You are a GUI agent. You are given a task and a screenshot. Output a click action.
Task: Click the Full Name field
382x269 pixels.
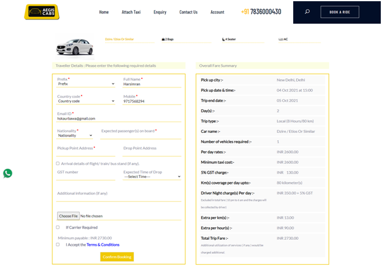pyautogui.click(x=152, y=84)
